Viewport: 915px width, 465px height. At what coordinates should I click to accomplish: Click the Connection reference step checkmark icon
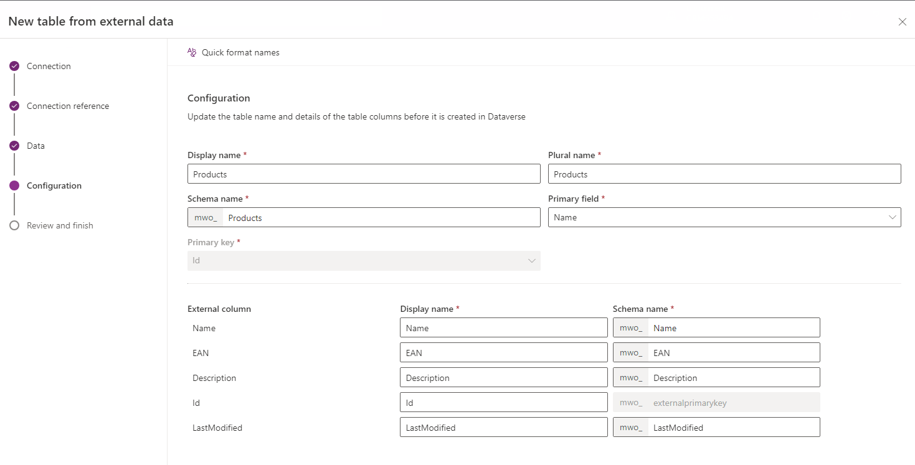pyautogui.click(x=14, y=106)
